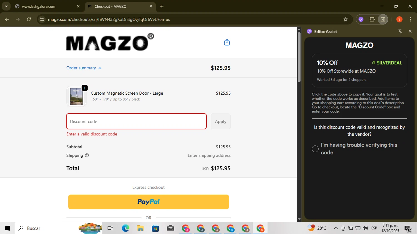
Task: Bookmark this page with the star icon
Action: point(346,19)
